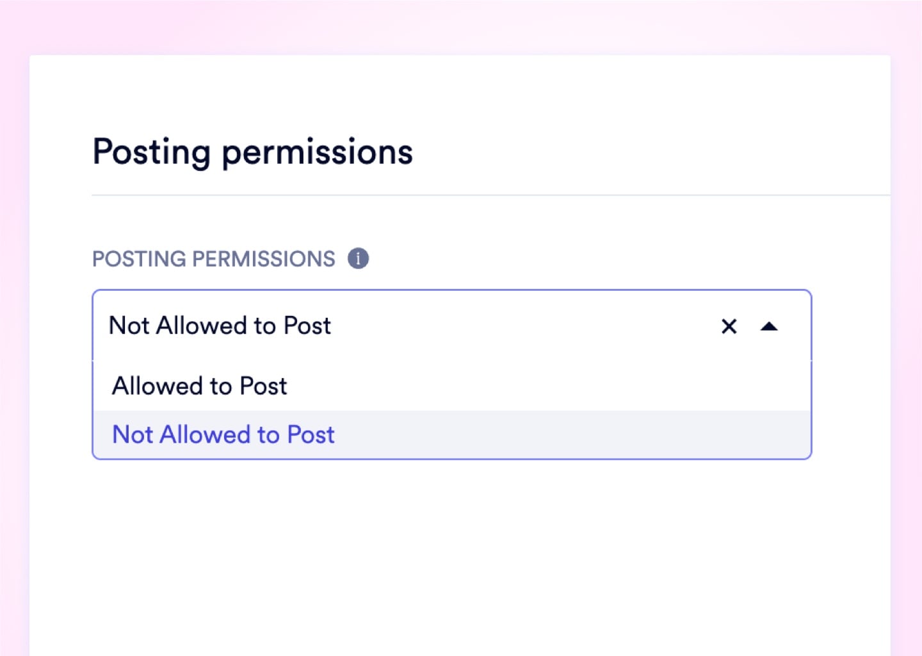Collapse the dropdown using the up arrow
The width and height of the screenshot is (922, 656).
pos(768,327)
